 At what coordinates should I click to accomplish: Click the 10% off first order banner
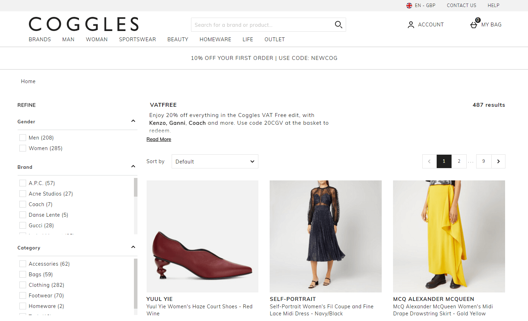[264, 58]
